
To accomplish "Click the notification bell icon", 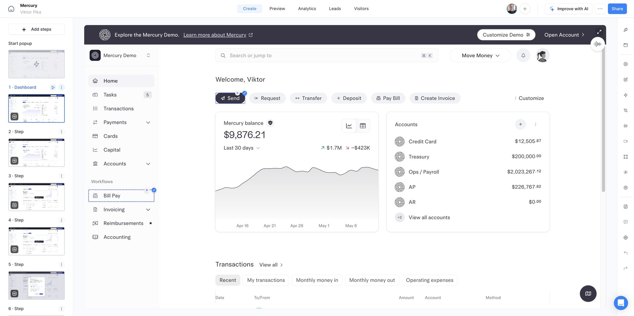I will point(523,55).
